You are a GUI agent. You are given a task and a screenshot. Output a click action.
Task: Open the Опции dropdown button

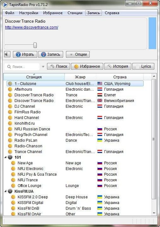point(78,54)
